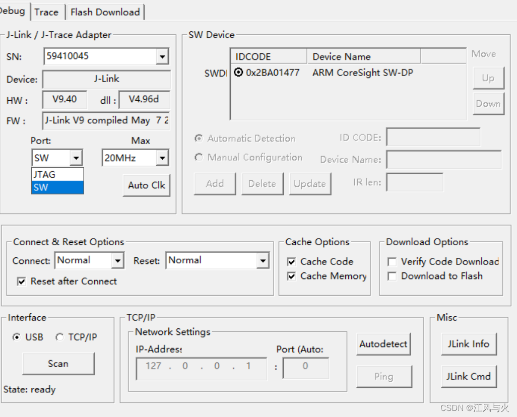
Task: Open the serial number dropdown
Action: point(162,56)
